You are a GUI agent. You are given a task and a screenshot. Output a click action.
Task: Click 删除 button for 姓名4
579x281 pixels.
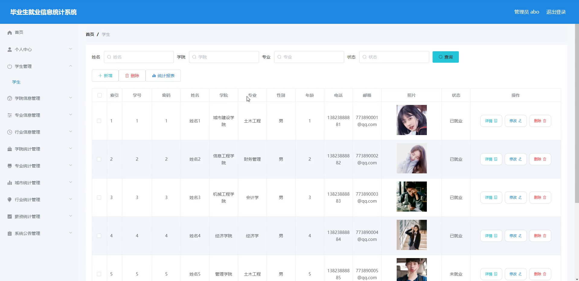point(540,236)
